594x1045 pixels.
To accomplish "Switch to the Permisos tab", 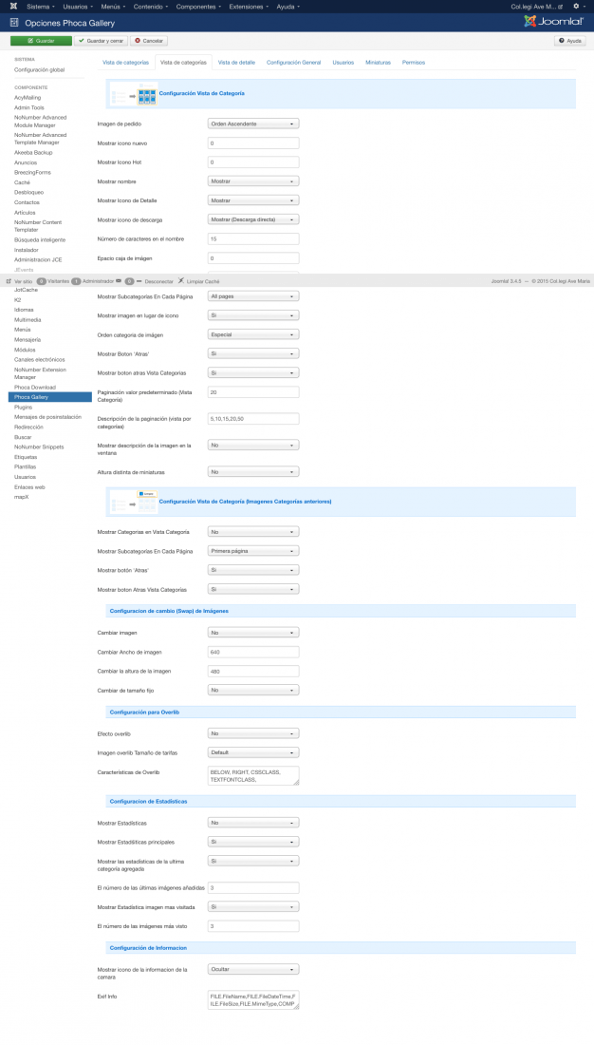I will 414,62.
